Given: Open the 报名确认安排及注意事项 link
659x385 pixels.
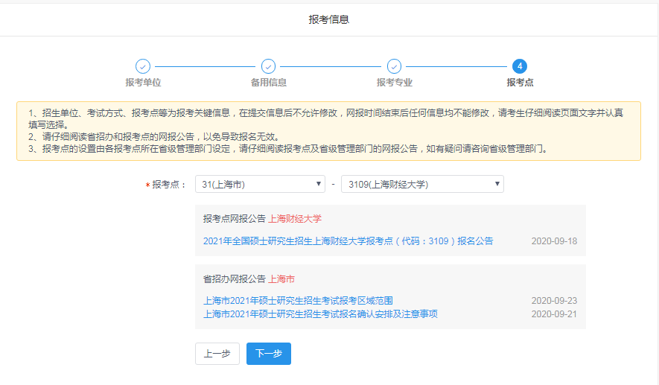Looking at the screenshot, I should click(320, 314).
